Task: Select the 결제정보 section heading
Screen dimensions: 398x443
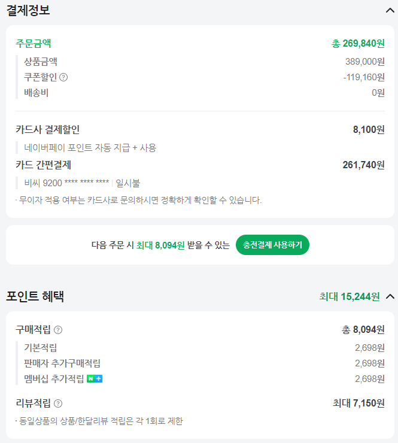Action: click(x=28, y=10)
